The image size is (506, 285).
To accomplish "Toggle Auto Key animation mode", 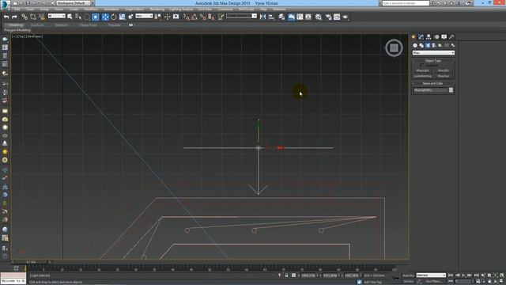I will (x=408, y=275).
